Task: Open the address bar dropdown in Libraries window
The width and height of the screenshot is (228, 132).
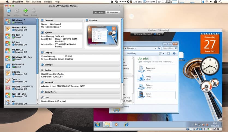Action: point(155,48)
